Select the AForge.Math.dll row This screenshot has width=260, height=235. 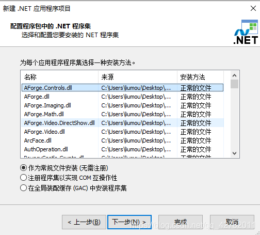click(x=122, y=114)
